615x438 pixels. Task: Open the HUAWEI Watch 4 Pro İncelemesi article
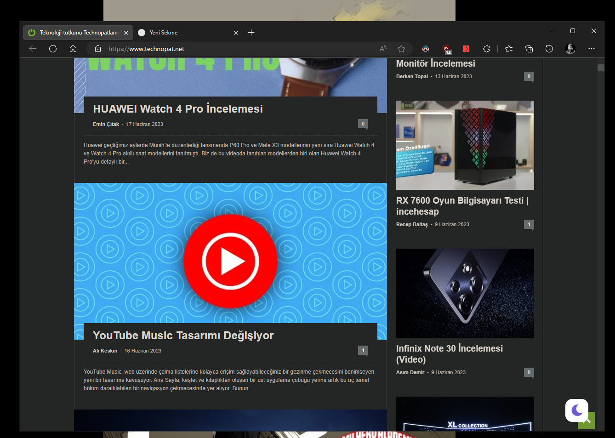[x=178, y=109]
